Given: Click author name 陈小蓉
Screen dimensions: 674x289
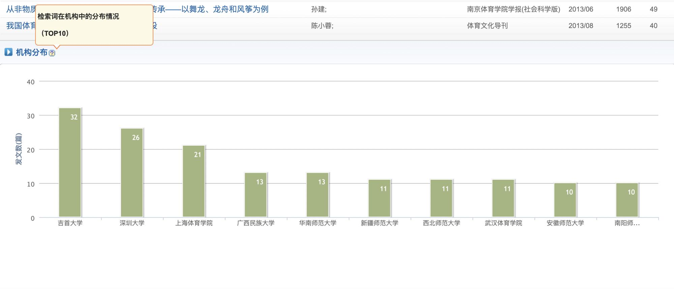Looking at the screenshot, I should (322, 26).
